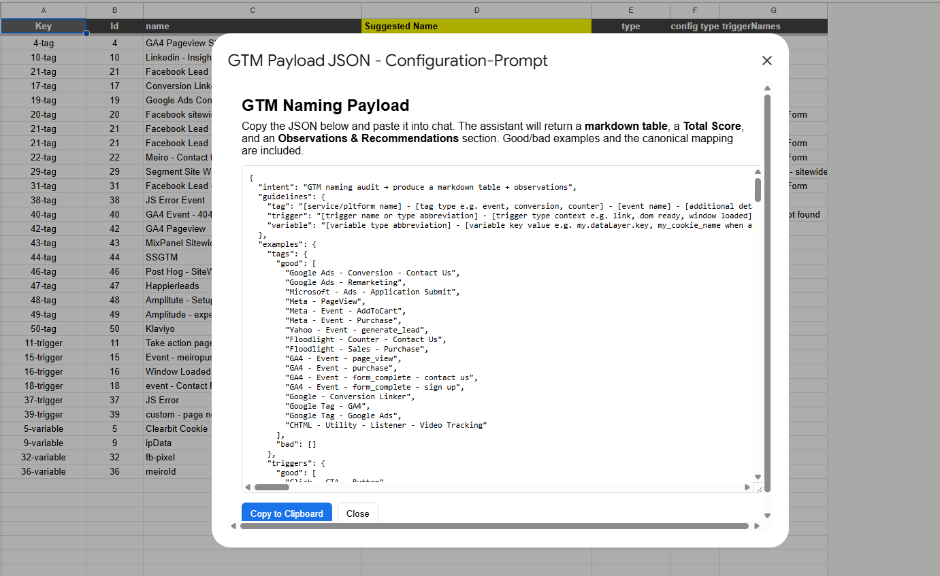
Task: Click dialog bottom scroll-left arrow
Action: click(x=234, y=526)
